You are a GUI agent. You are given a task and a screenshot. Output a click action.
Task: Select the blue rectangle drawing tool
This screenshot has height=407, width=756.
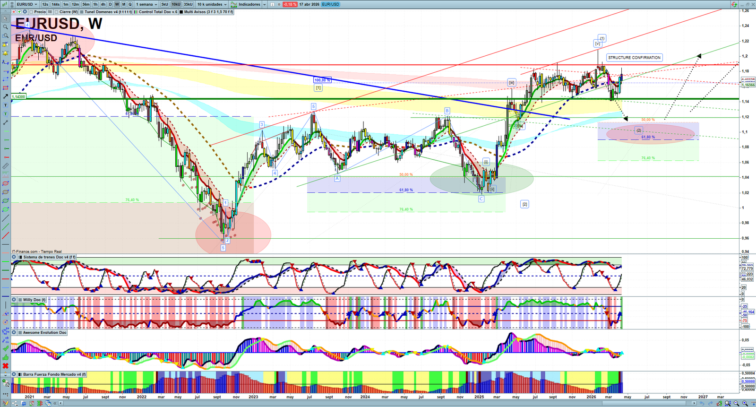click(5, 79)
